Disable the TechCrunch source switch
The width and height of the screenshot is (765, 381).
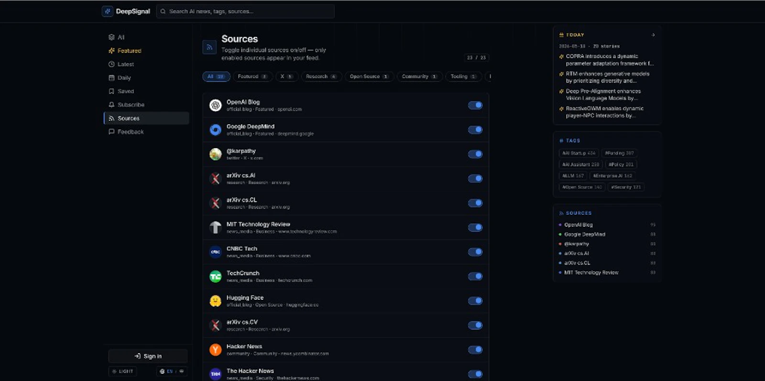tap(475, 276)
